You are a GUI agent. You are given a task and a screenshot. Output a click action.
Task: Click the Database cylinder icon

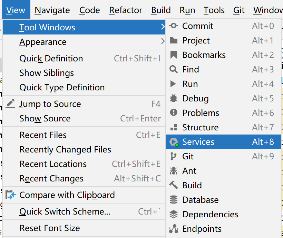(174, 200)
